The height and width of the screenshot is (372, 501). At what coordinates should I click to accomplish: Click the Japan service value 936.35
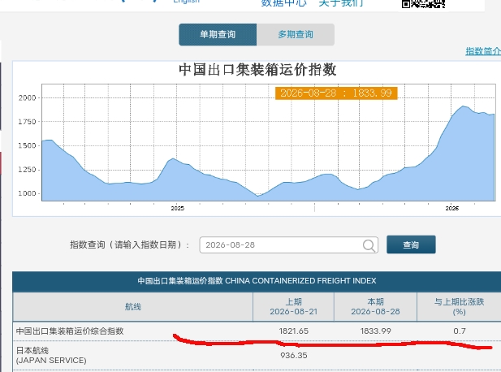[x=294, y=356]
